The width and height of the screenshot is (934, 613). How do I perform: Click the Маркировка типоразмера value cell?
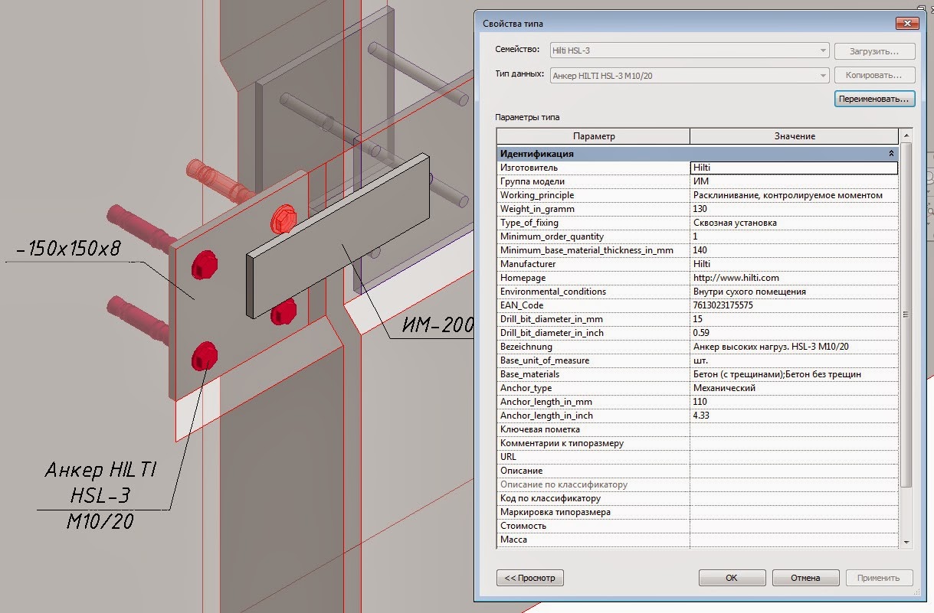click(x=794, y=512)
